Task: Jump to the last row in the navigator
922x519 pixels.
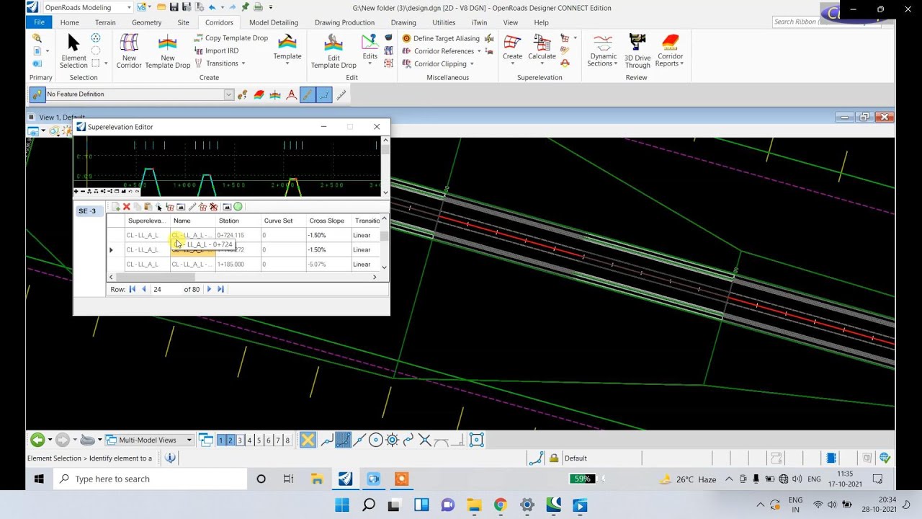Action: point(220,289)
